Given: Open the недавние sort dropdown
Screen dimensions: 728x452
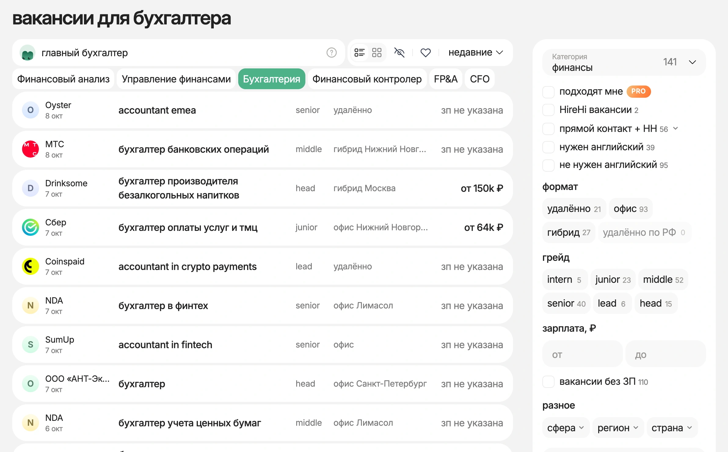Looking at the screenshot, I should coord(475,53).
